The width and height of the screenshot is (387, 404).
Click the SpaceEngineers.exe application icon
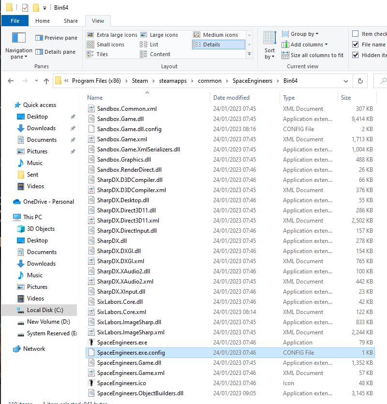point(91,343)
